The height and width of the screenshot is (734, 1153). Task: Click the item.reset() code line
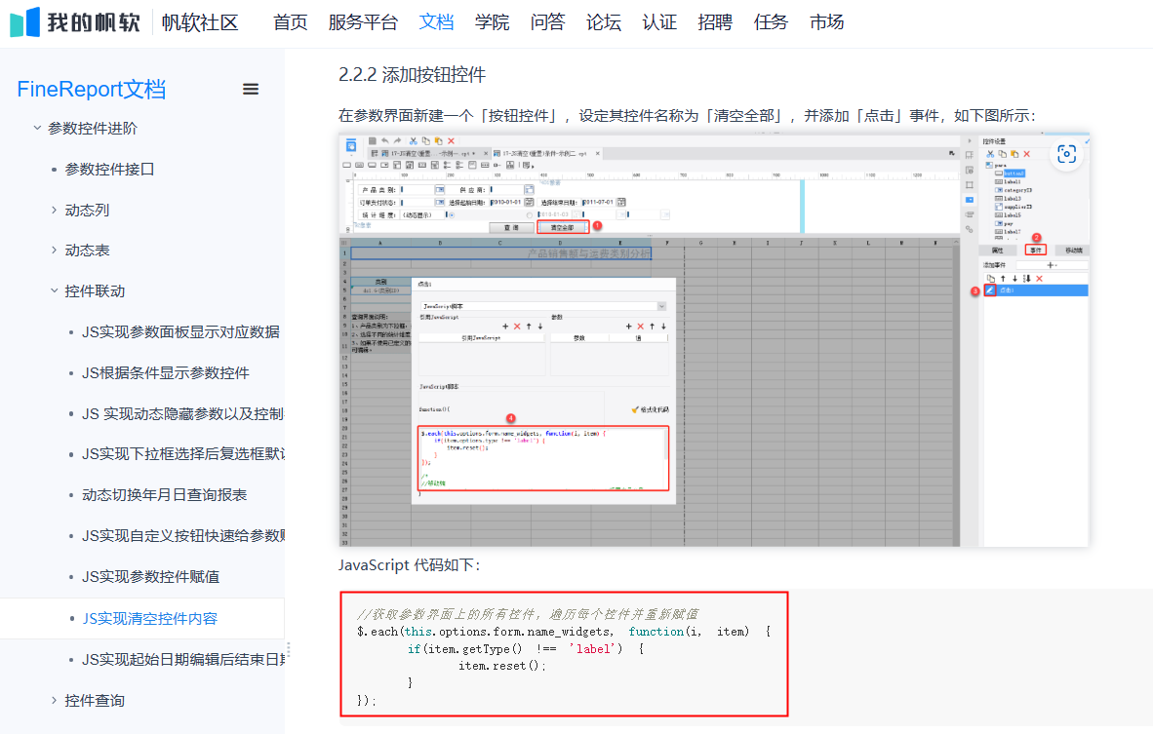pyautogui.click(x=502, y=666)
